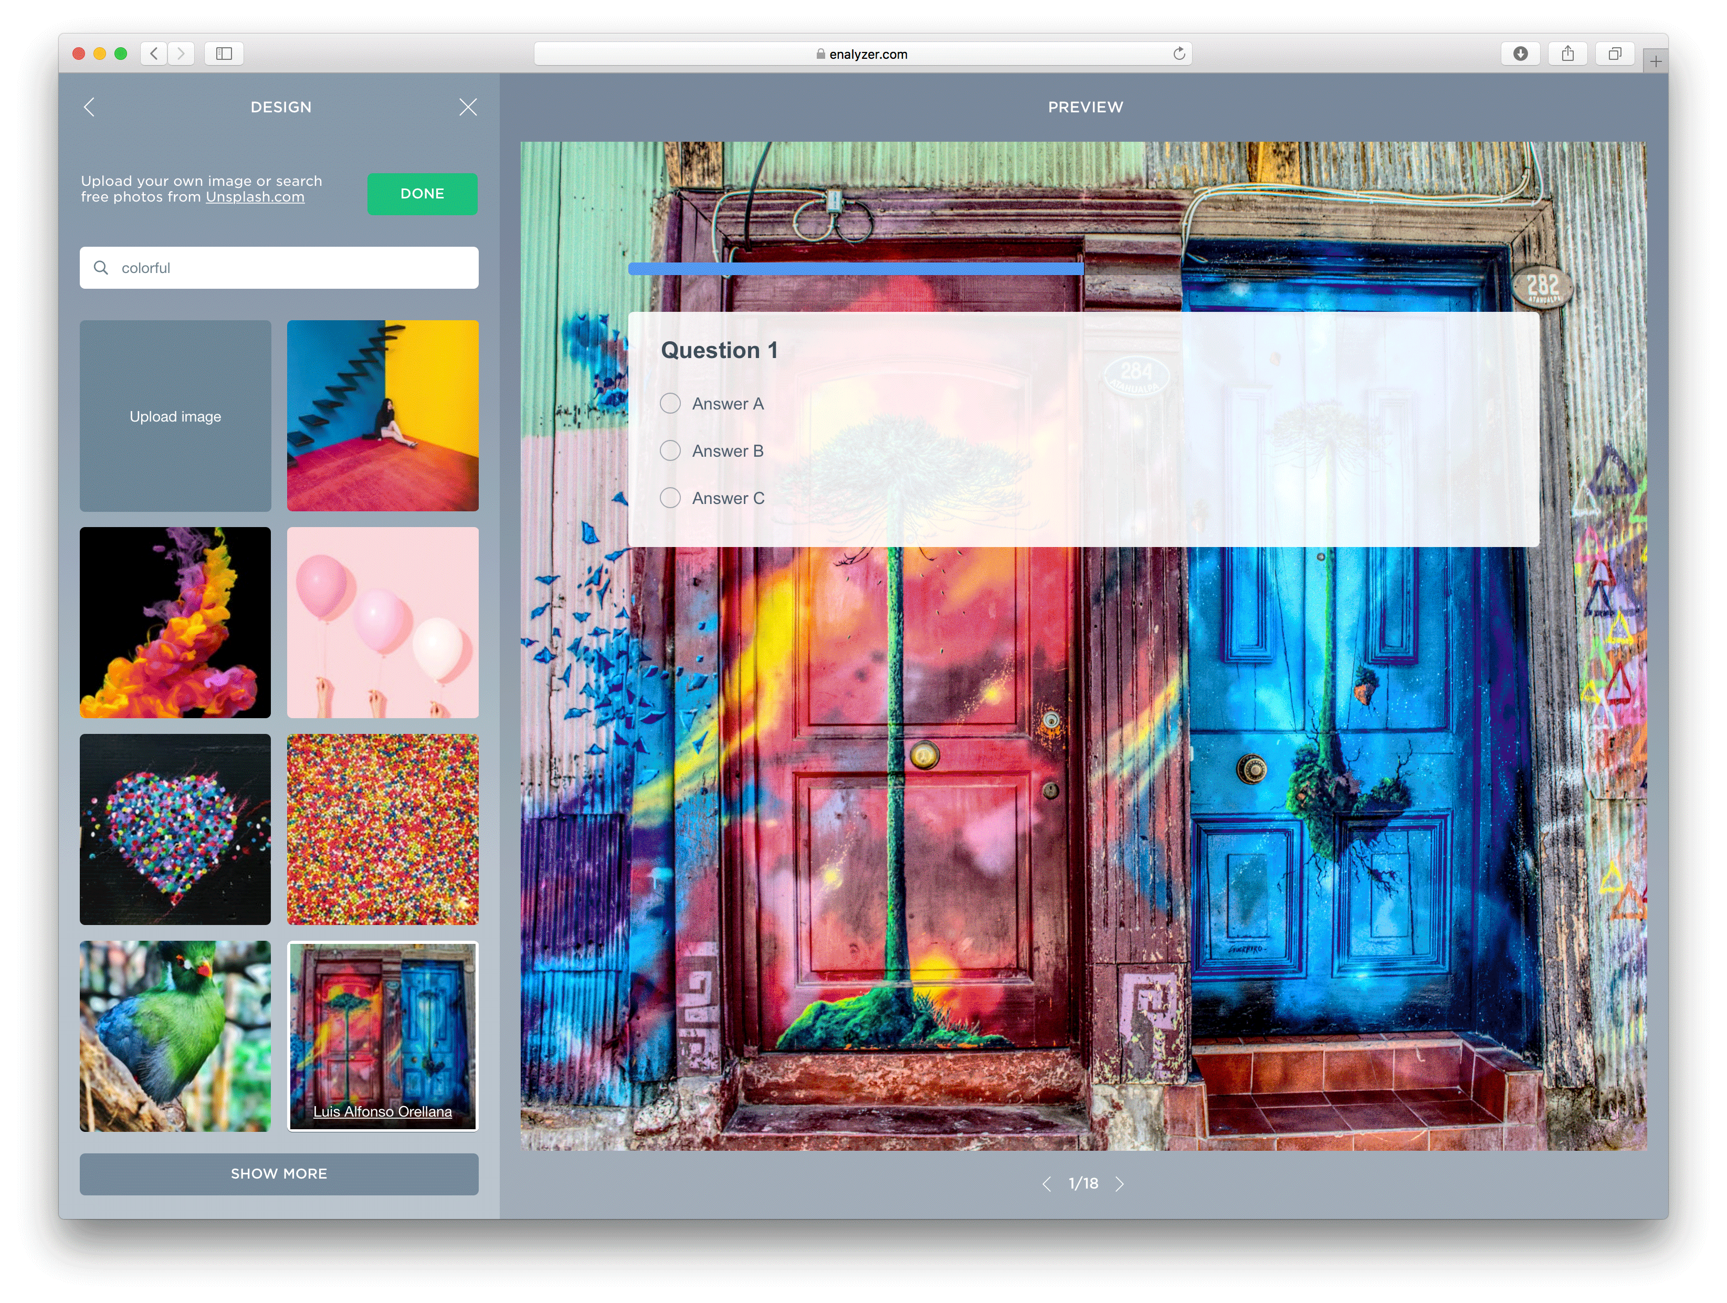Toggle the Safari sidebar icon
1727x1303 pixels.
[x=224, y=54]
